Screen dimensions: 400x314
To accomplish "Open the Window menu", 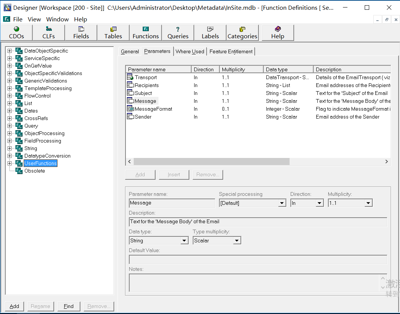I will tap(57, 19).
